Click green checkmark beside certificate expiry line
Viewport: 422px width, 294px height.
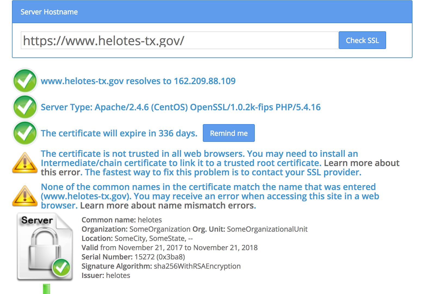pyautogui.click(x=25, y=133)
